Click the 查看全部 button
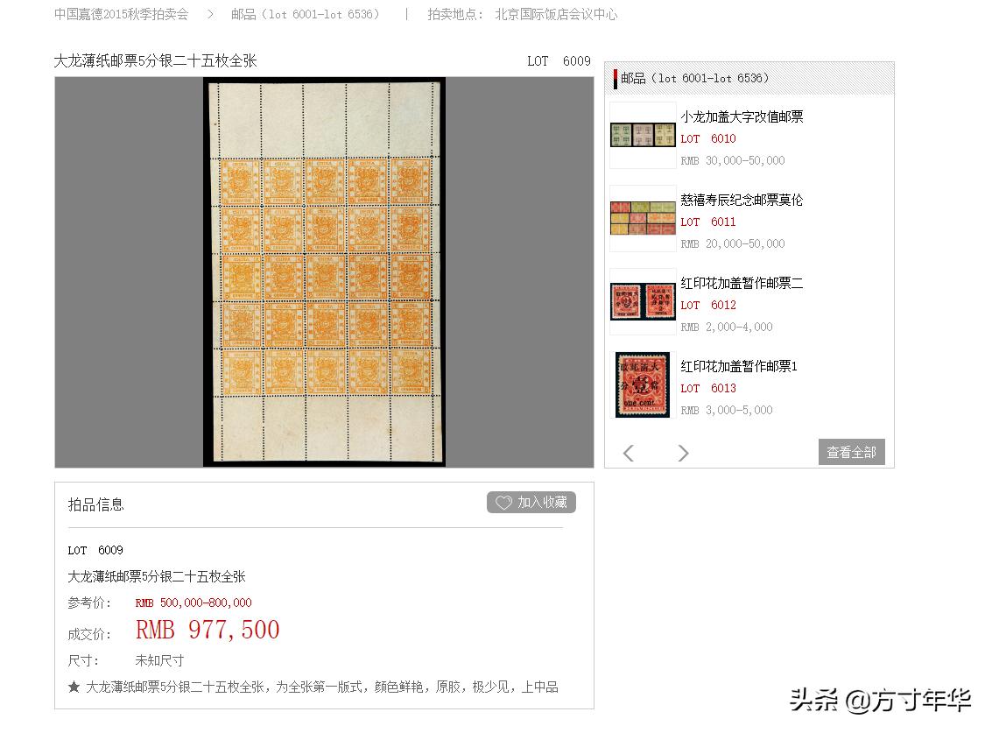This screenshot has height=733, width=992. coord(850,452)
